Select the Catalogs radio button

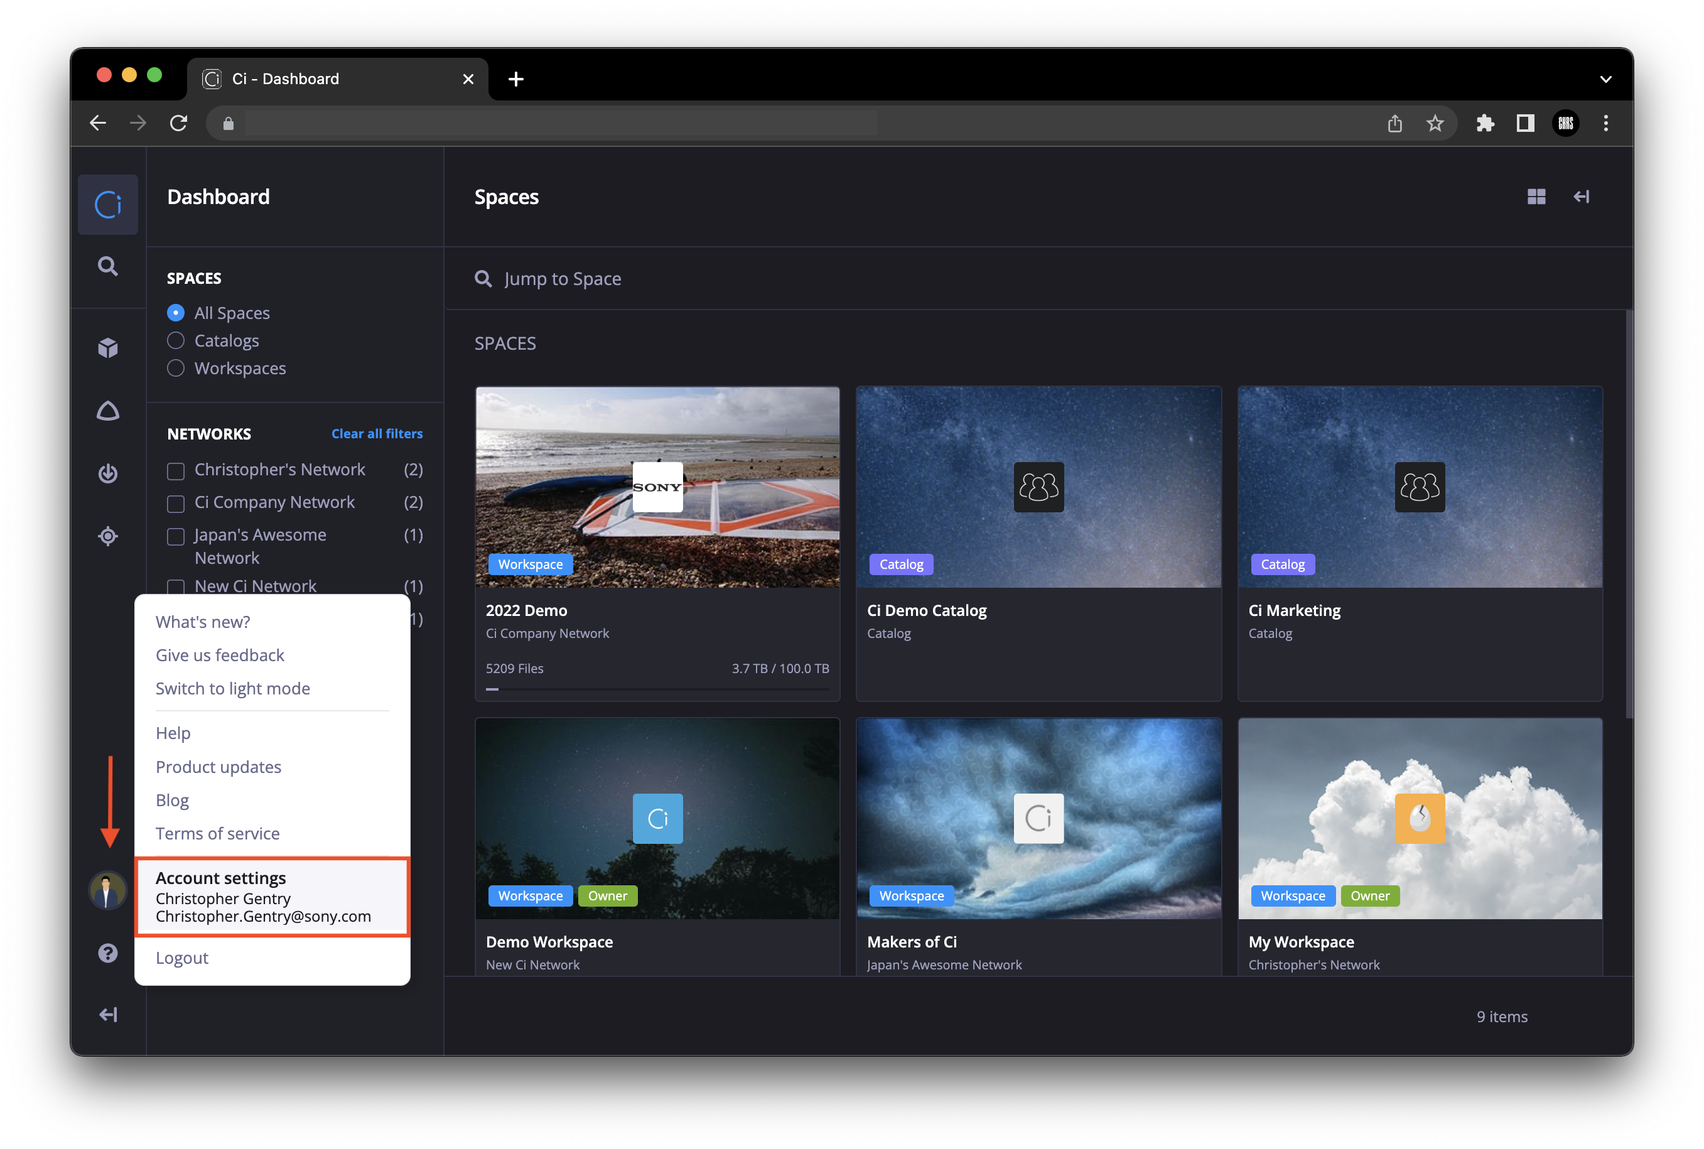[176, 341]
